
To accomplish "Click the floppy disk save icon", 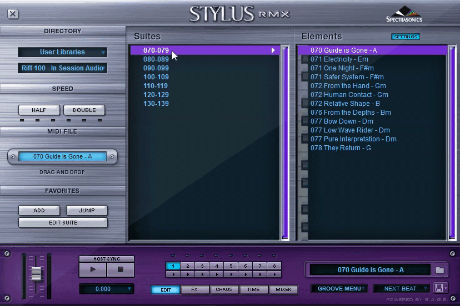I will 438,288.
